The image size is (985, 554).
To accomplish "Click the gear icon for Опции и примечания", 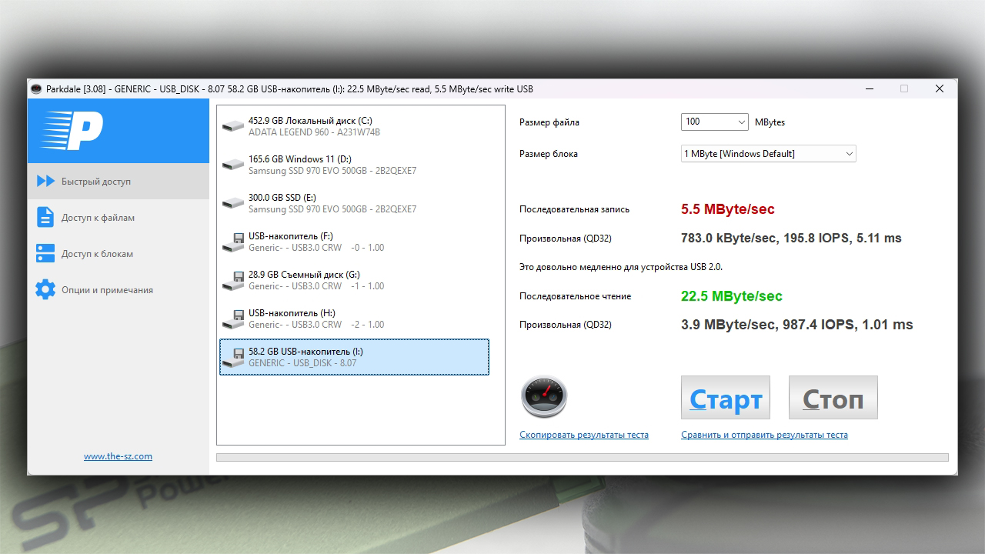I will pyautogui.click(x=45, y=289).
